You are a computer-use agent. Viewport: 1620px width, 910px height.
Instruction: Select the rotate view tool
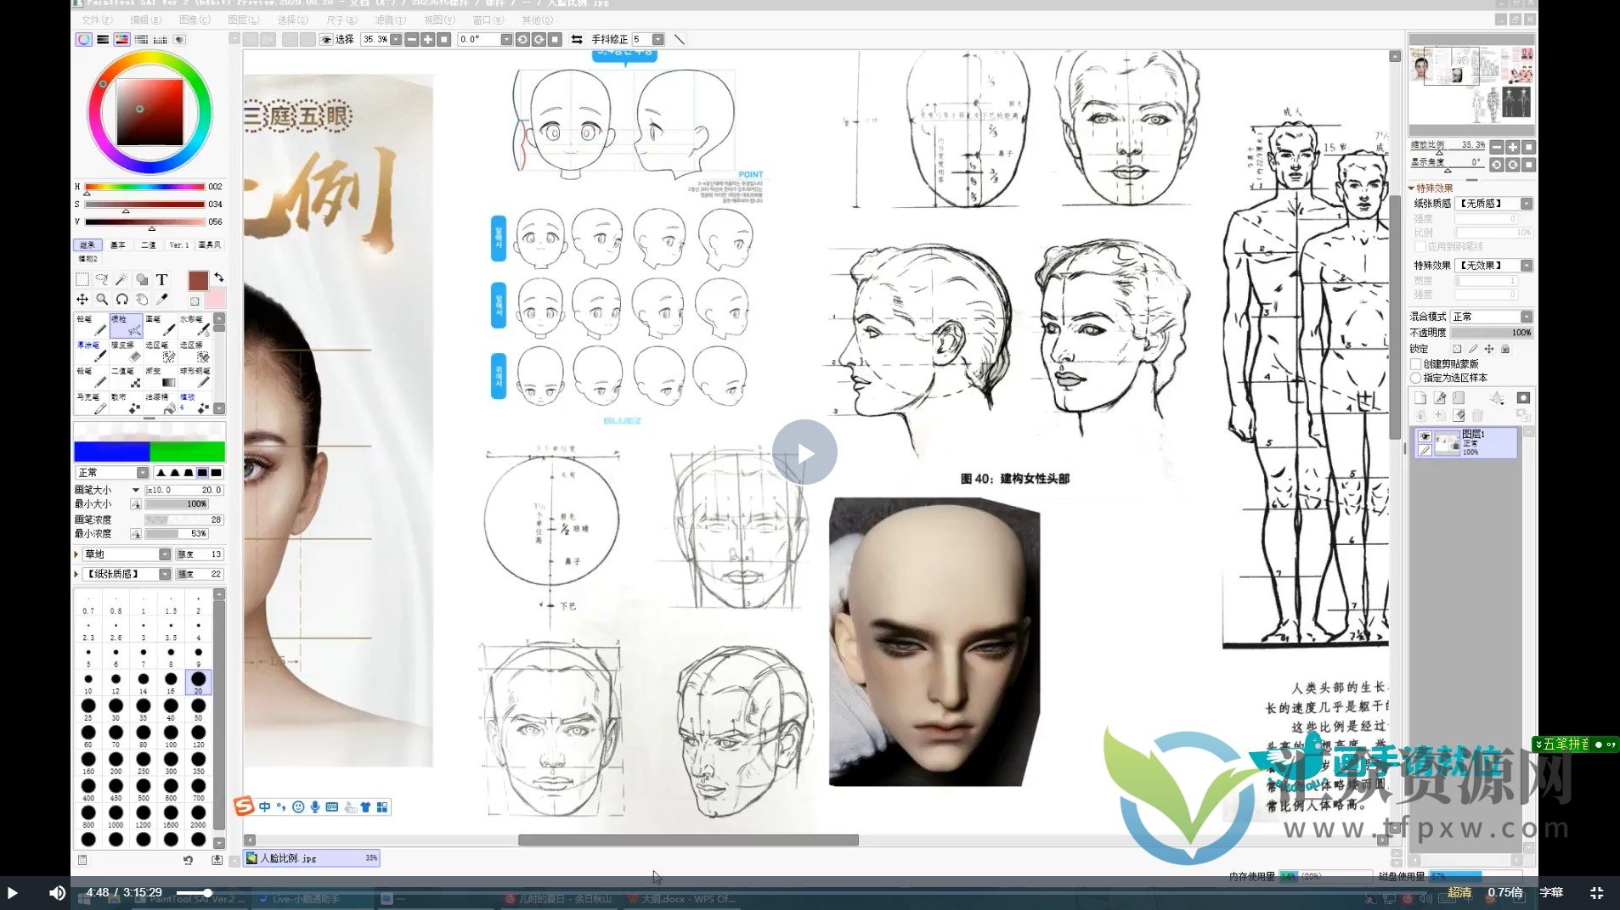(121, 299)
